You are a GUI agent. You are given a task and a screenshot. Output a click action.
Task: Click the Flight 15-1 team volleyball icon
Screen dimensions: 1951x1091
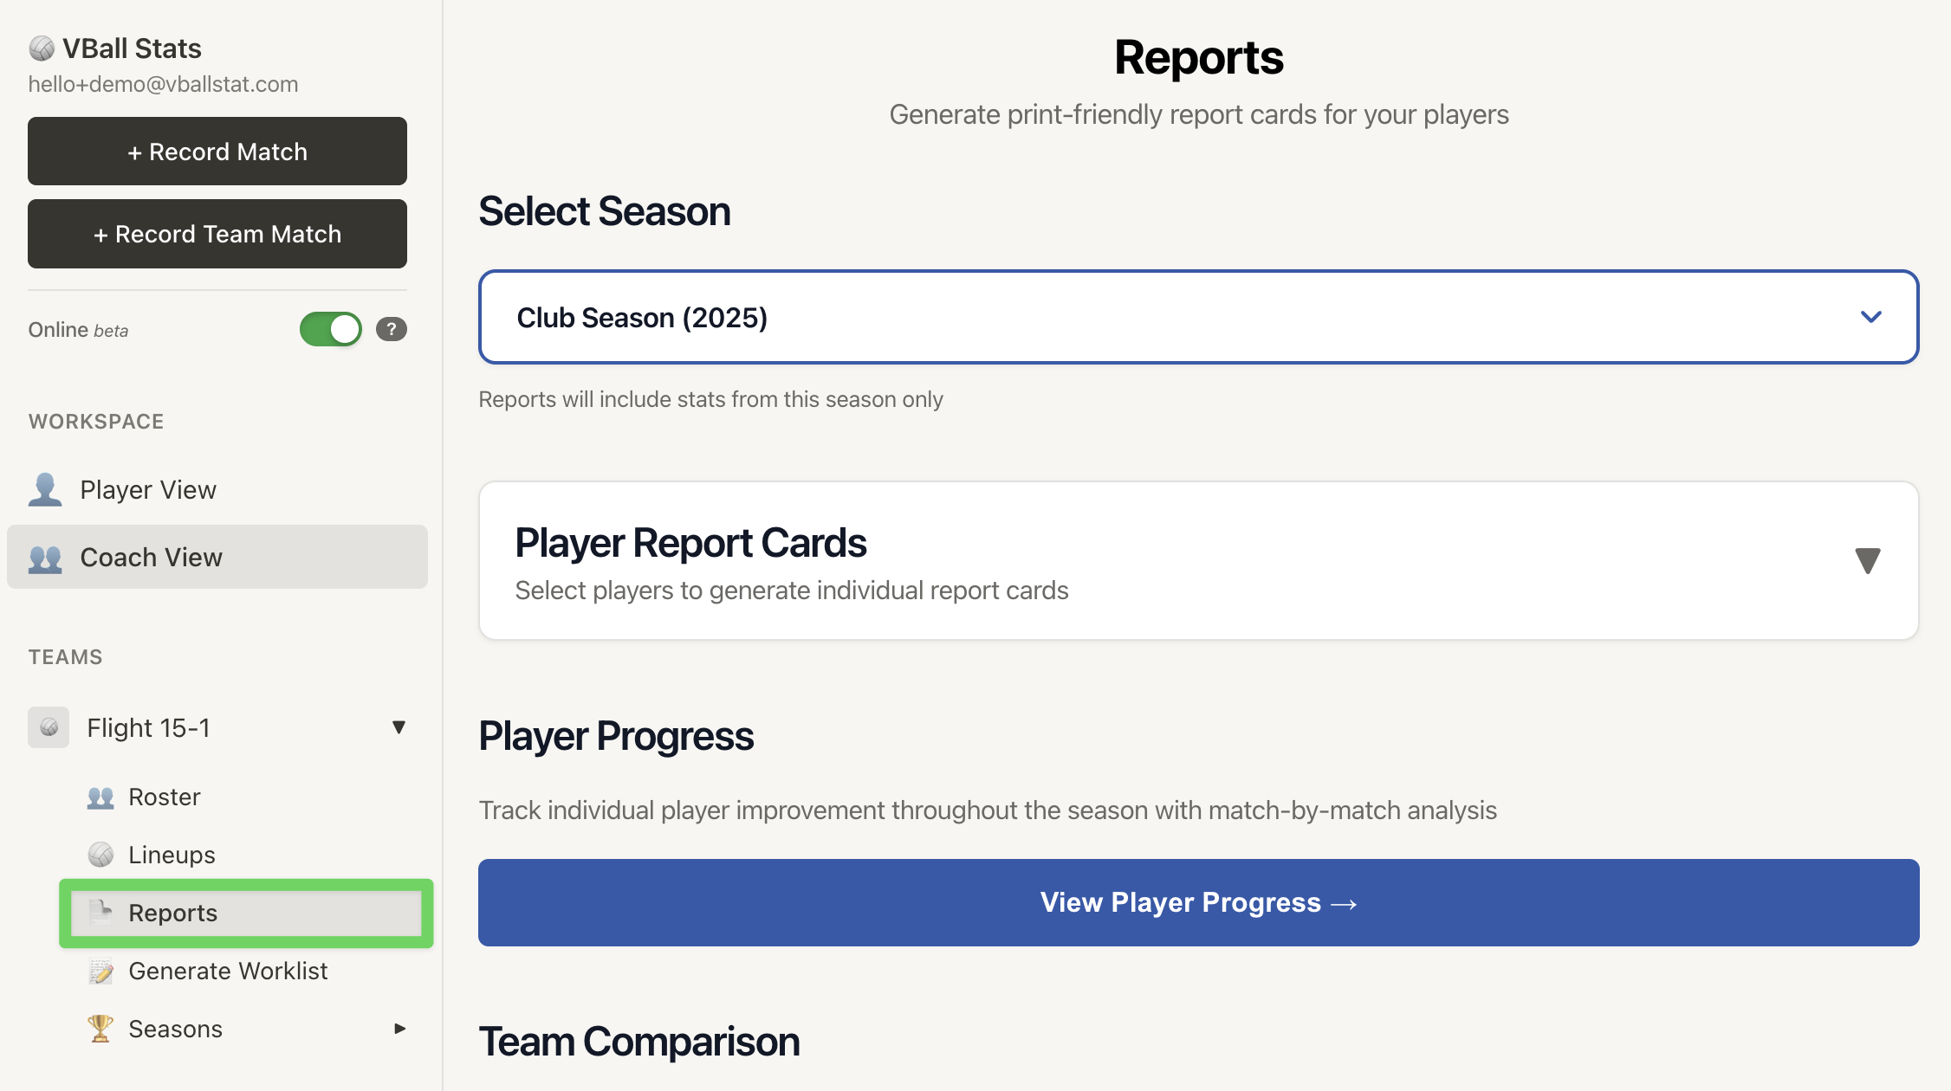[48, 727]
